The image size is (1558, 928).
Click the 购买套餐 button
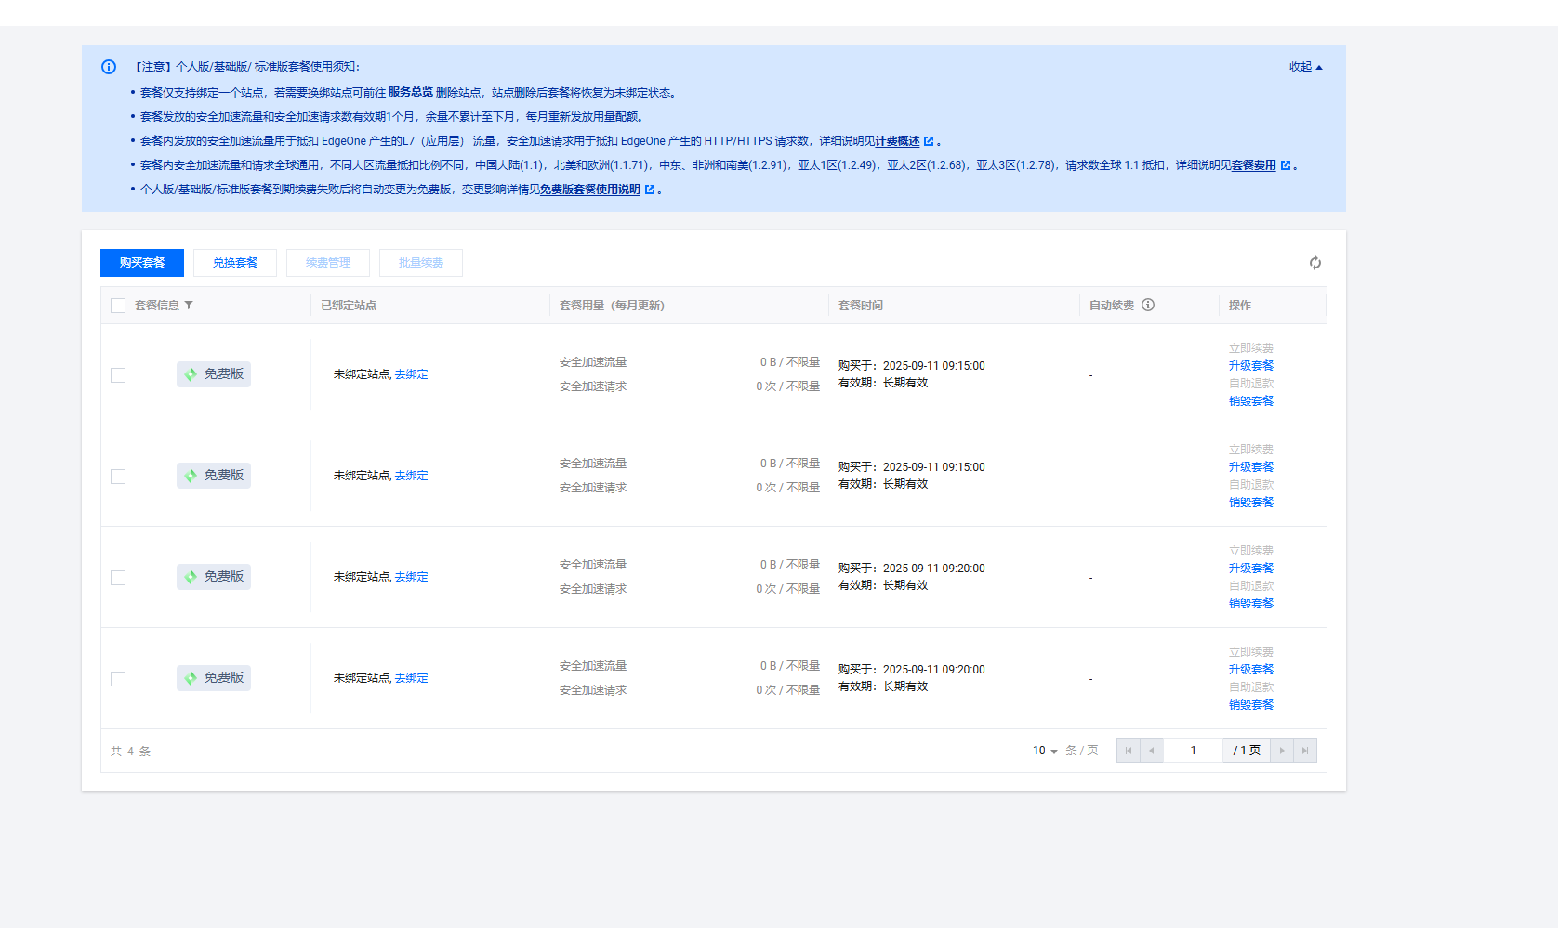point(142,263)
